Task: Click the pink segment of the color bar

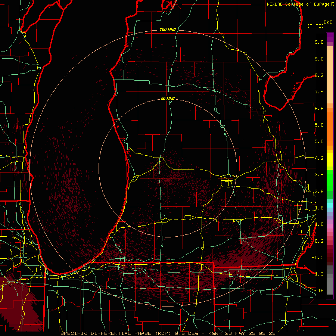Action: (x=330, y=226)
